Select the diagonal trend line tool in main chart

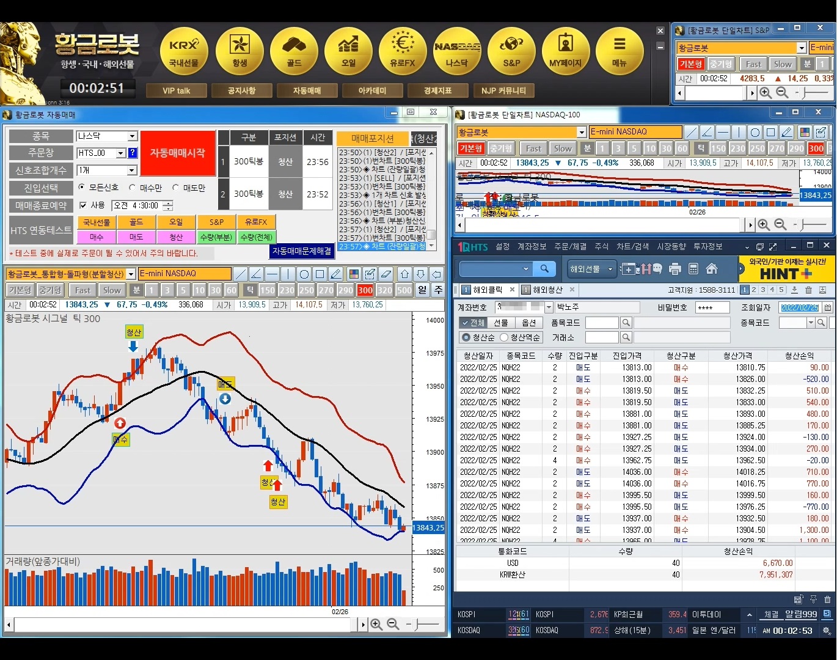coord(241,274)
